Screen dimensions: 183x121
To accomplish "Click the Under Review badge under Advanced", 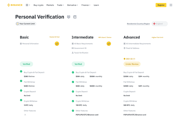I will (132, 64).
